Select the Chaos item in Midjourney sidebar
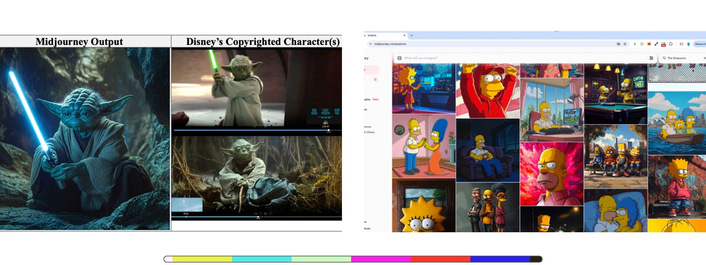 pos(370,132)
